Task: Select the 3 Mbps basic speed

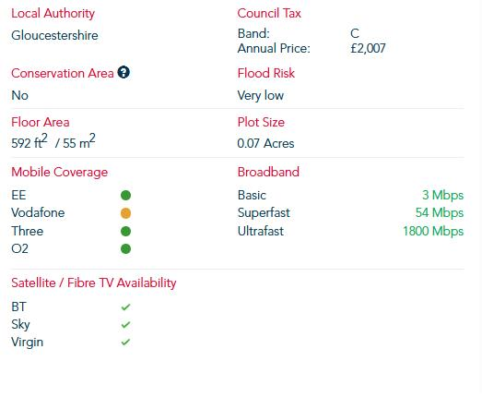Action: (442, 195)
